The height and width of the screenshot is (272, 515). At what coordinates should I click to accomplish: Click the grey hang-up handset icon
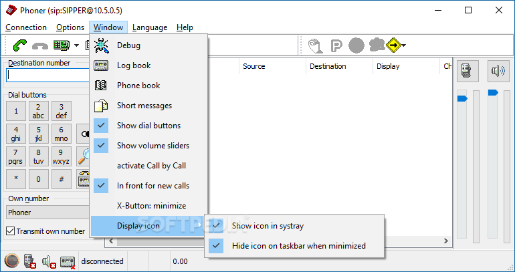[x=40, y=46]
